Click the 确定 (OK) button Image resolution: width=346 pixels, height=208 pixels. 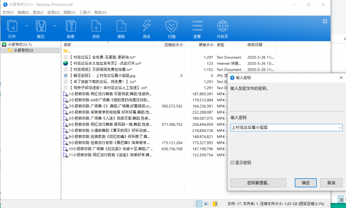click(305, 183)
